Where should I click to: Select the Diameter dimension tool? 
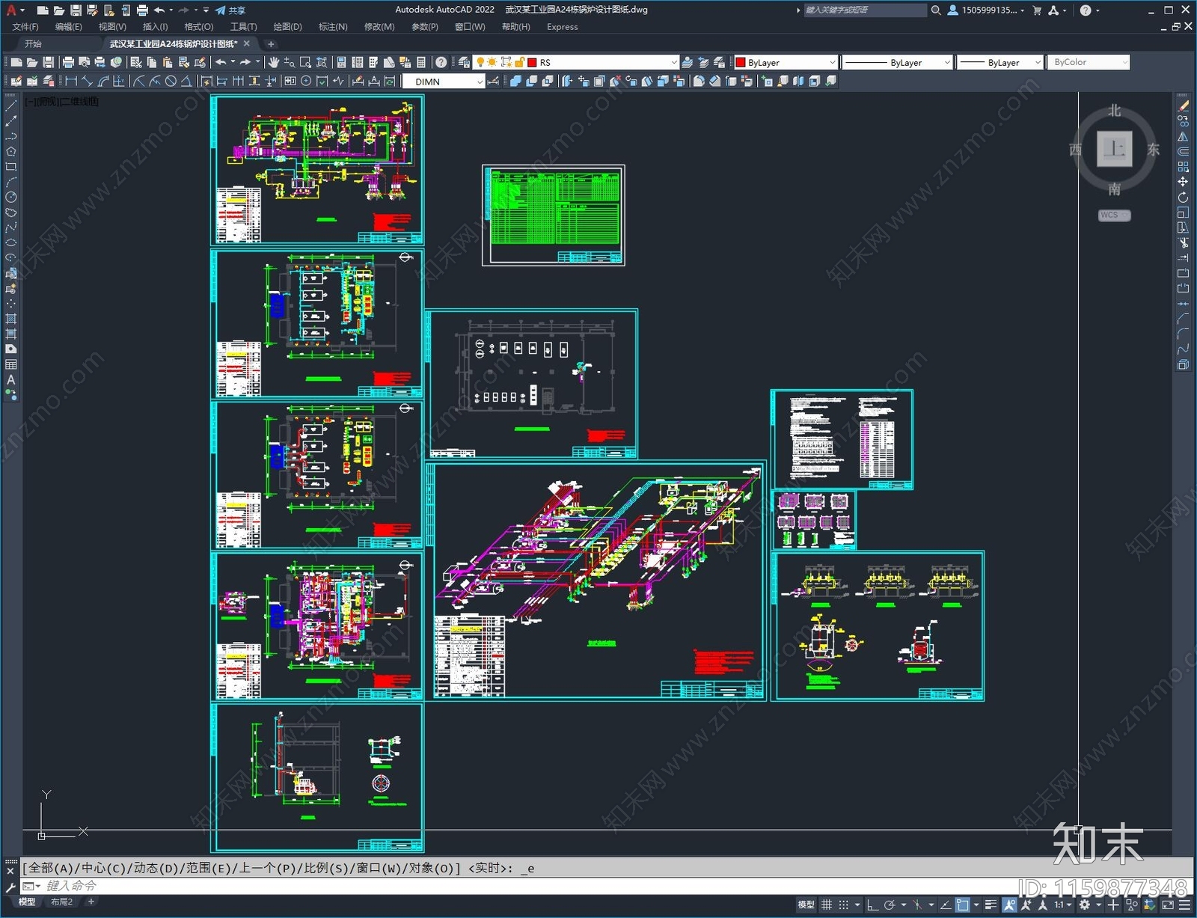click(171, 81)
